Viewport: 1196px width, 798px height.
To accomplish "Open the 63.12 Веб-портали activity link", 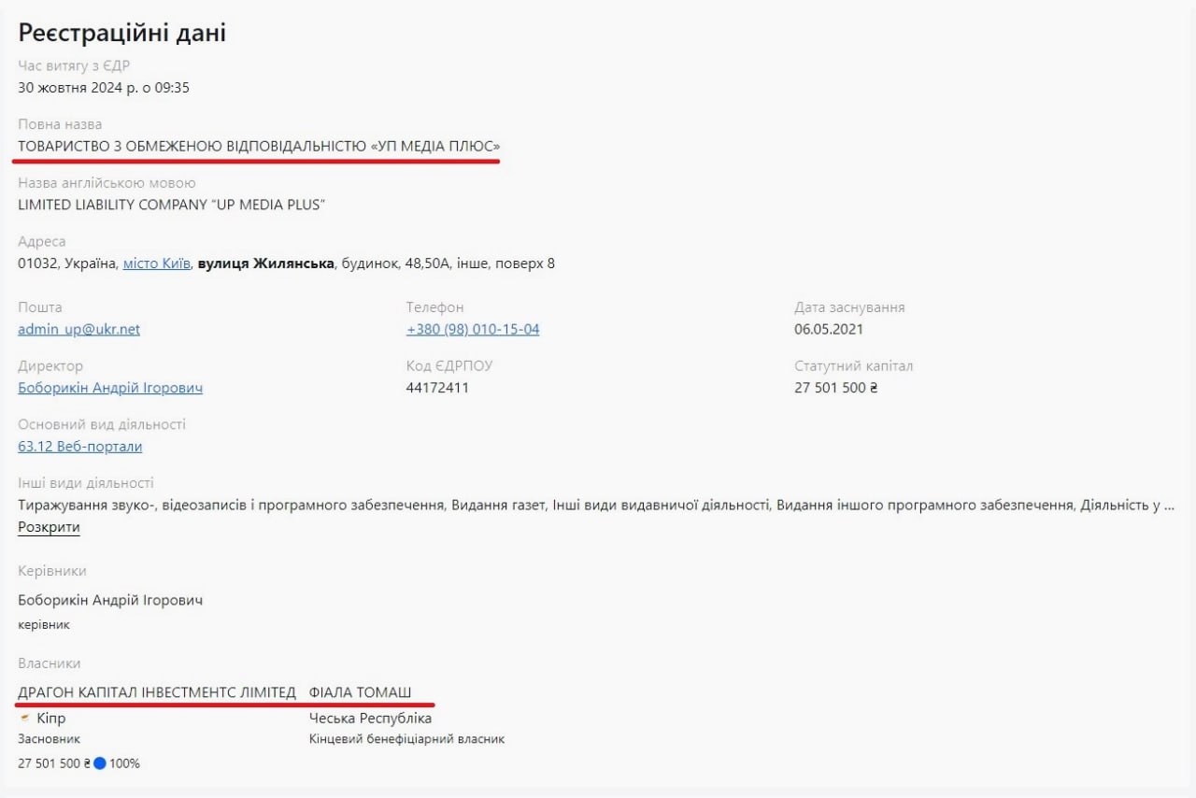I will (80, 447).
